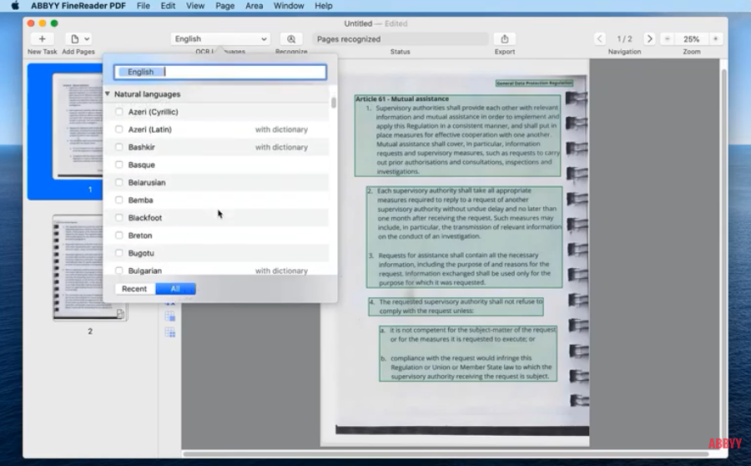Click the General Data Protection Regulation header block
Screen dimensions: 751x466
pyautogui.click(x=534, y=83)
